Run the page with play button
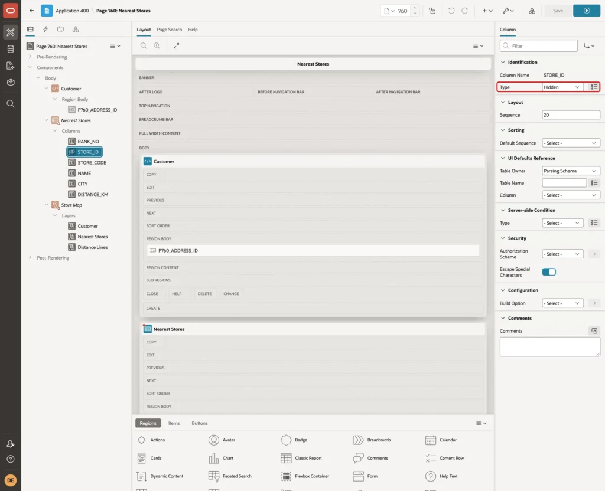This screenshot has height=491, width=605. (x=587, y=11)
